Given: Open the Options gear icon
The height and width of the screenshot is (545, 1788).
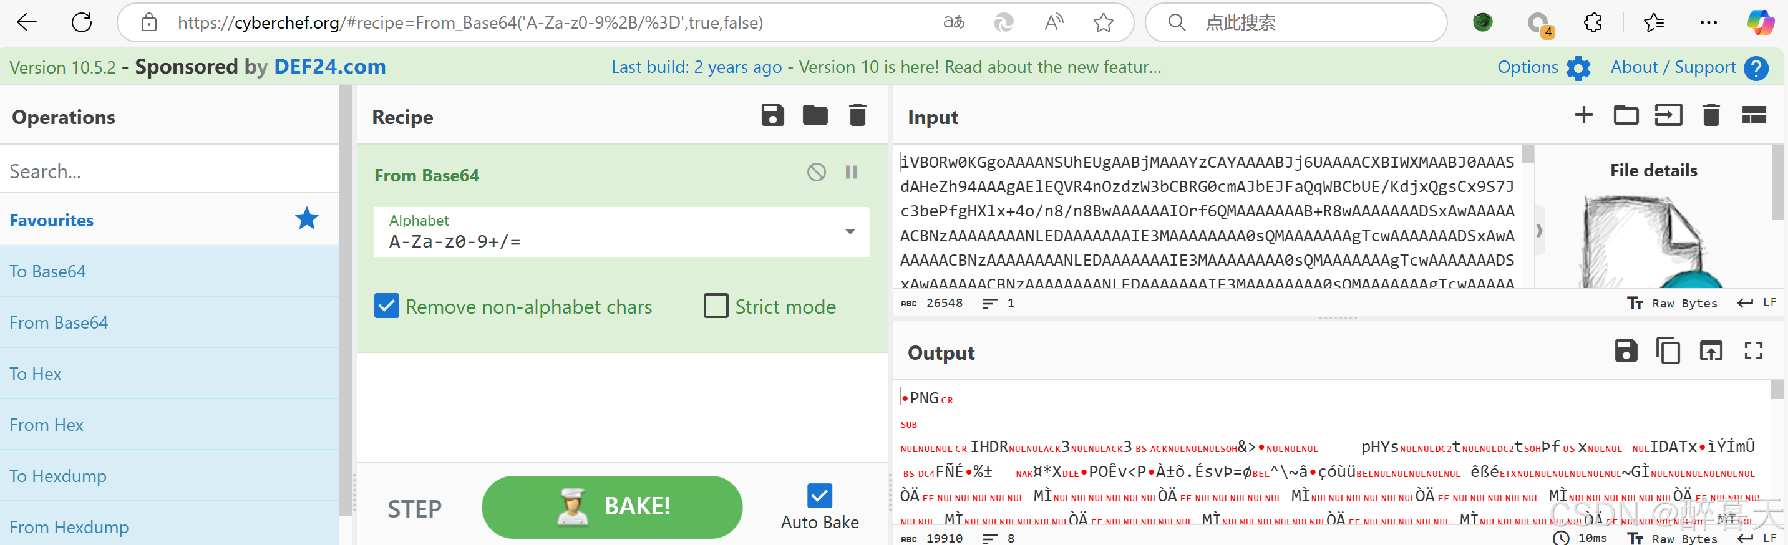Looking at the screenshot, I should pos(1578,68).
